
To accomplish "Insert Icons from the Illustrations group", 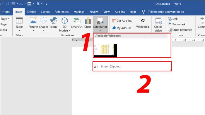I will [54, 23].
